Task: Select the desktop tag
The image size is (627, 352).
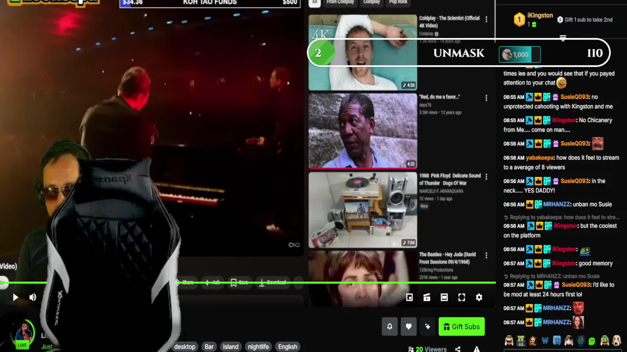Action: [185, 347]
